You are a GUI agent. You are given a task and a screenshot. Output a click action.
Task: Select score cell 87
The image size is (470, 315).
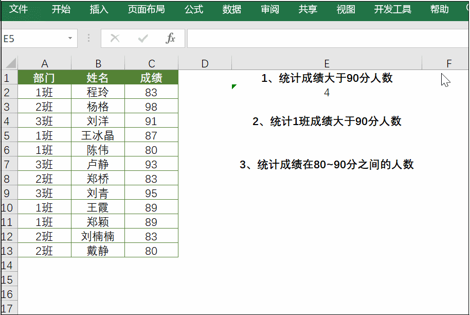click(x=151, y=135)
